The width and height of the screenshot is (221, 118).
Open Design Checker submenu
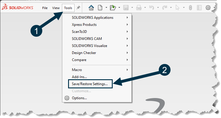point(97,53)
